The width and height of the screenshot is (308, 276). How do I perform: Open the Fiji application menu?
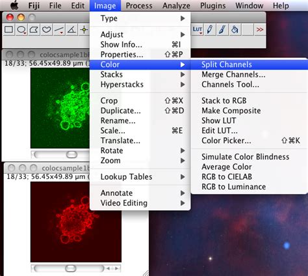coord(34,6)
